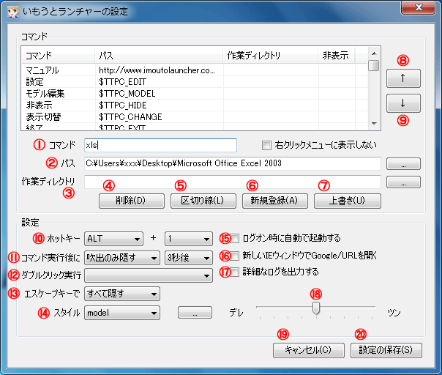Screen dimensions: 442x375
Task: Click the パス column header
Action: (x=159, y=56)
